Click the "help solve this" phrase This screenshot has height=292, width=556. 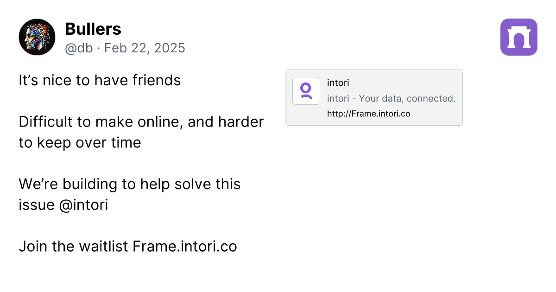tap(196, 184)
